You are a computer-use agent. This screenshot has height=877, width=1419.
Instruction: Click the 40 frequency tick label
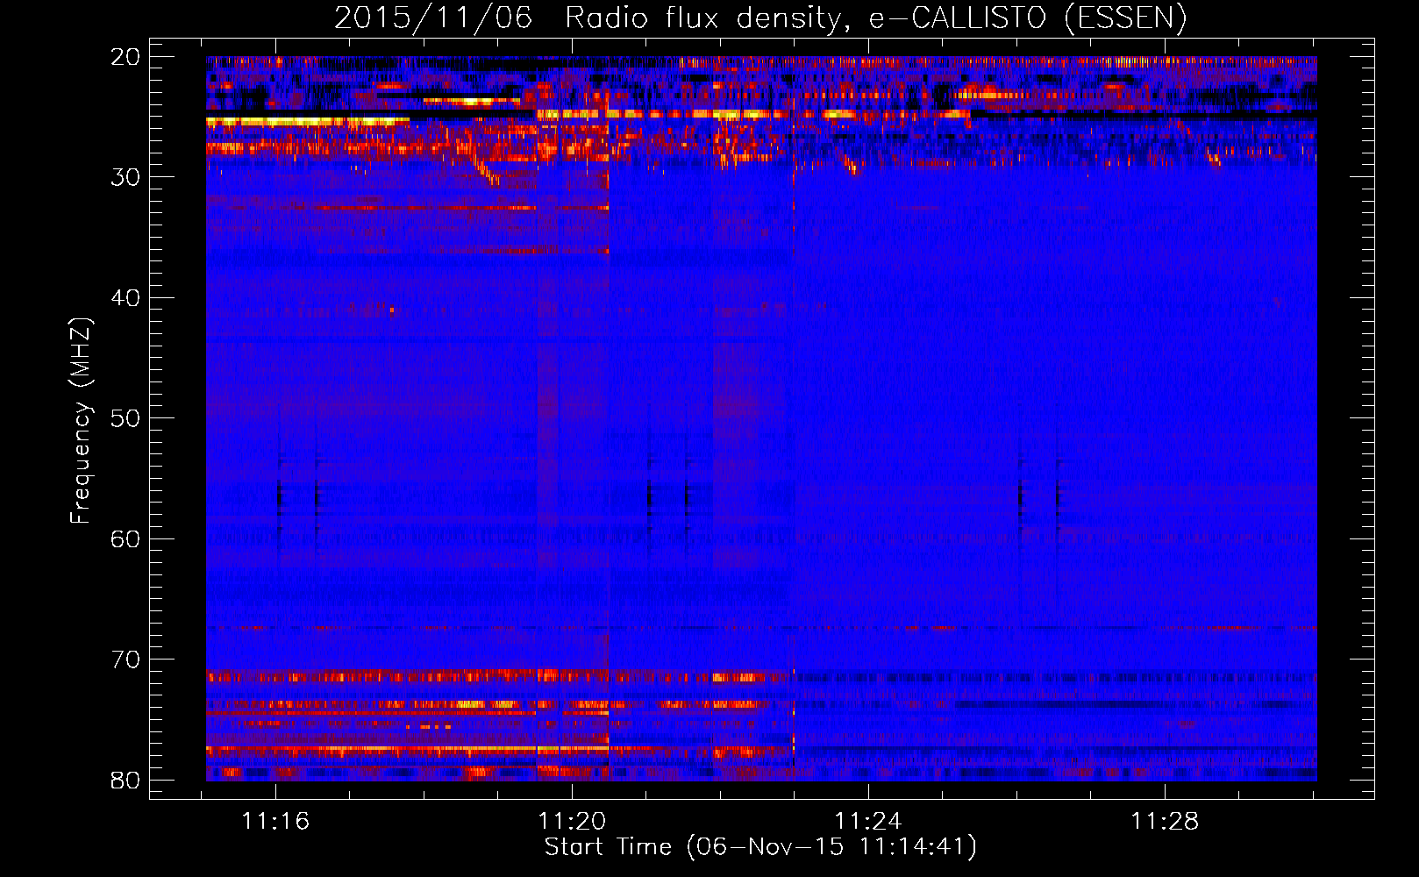tap(126, 298)
